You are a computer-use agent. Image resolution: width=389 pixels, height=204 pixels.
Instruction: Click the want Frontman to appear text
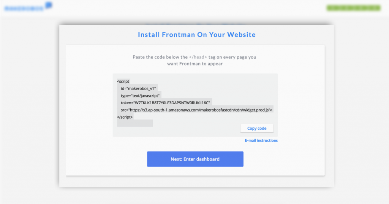click(x=195, y=64)
